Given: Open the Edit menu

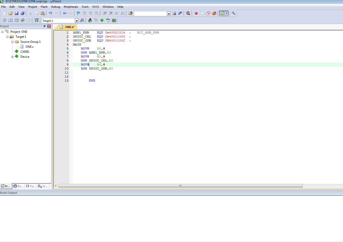Looking at the screenshot, I should click(x=12, y=7).
